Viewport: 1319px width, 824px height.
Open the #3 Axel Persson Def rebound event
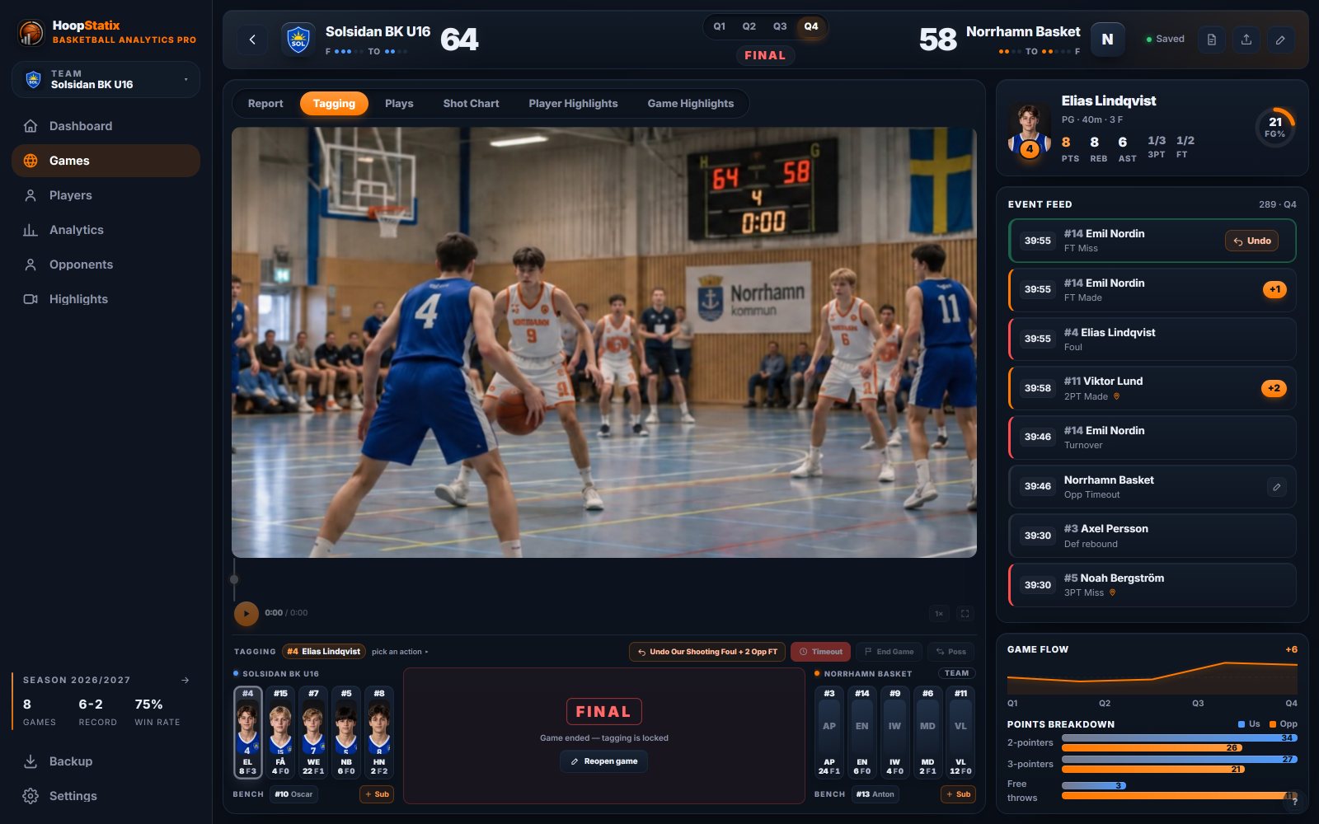point(1152,536)
